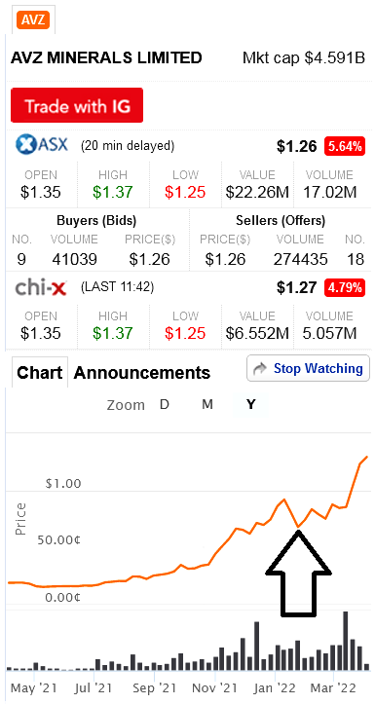The width and height of the screenshot is (375, 704).
Task: Click the chi-x exchange logo
Action: point(41,288)
